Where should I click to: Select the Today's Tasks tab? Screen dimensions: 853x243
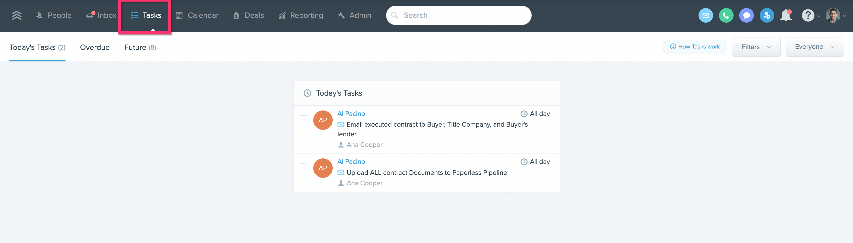pos(37,47)
